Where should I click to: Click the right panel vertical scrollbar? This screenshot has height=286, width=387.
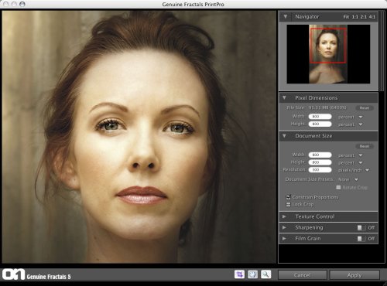click(x=382, y=52)
